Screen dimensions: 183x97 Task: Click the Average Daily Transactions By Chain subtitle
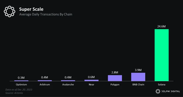coord(46,14)
